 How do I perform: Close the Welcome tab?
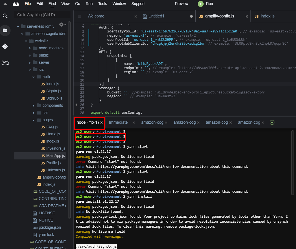coord(136,16)
